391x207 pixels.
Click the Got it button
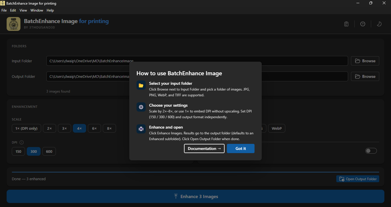(241, 148)
